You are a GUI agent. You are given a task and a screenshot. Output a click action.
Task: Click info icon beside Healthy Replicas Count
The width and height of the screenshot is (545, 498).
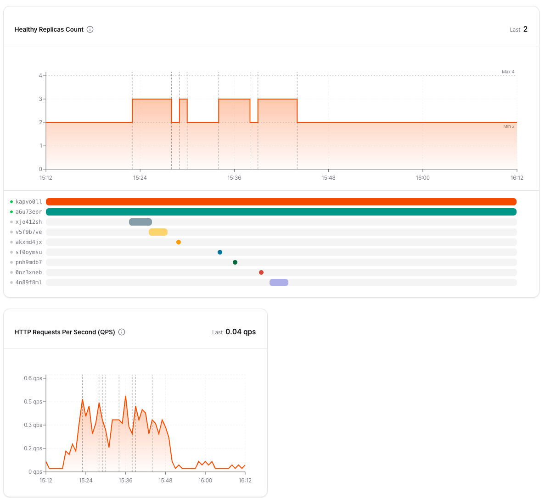coord(90,29)
